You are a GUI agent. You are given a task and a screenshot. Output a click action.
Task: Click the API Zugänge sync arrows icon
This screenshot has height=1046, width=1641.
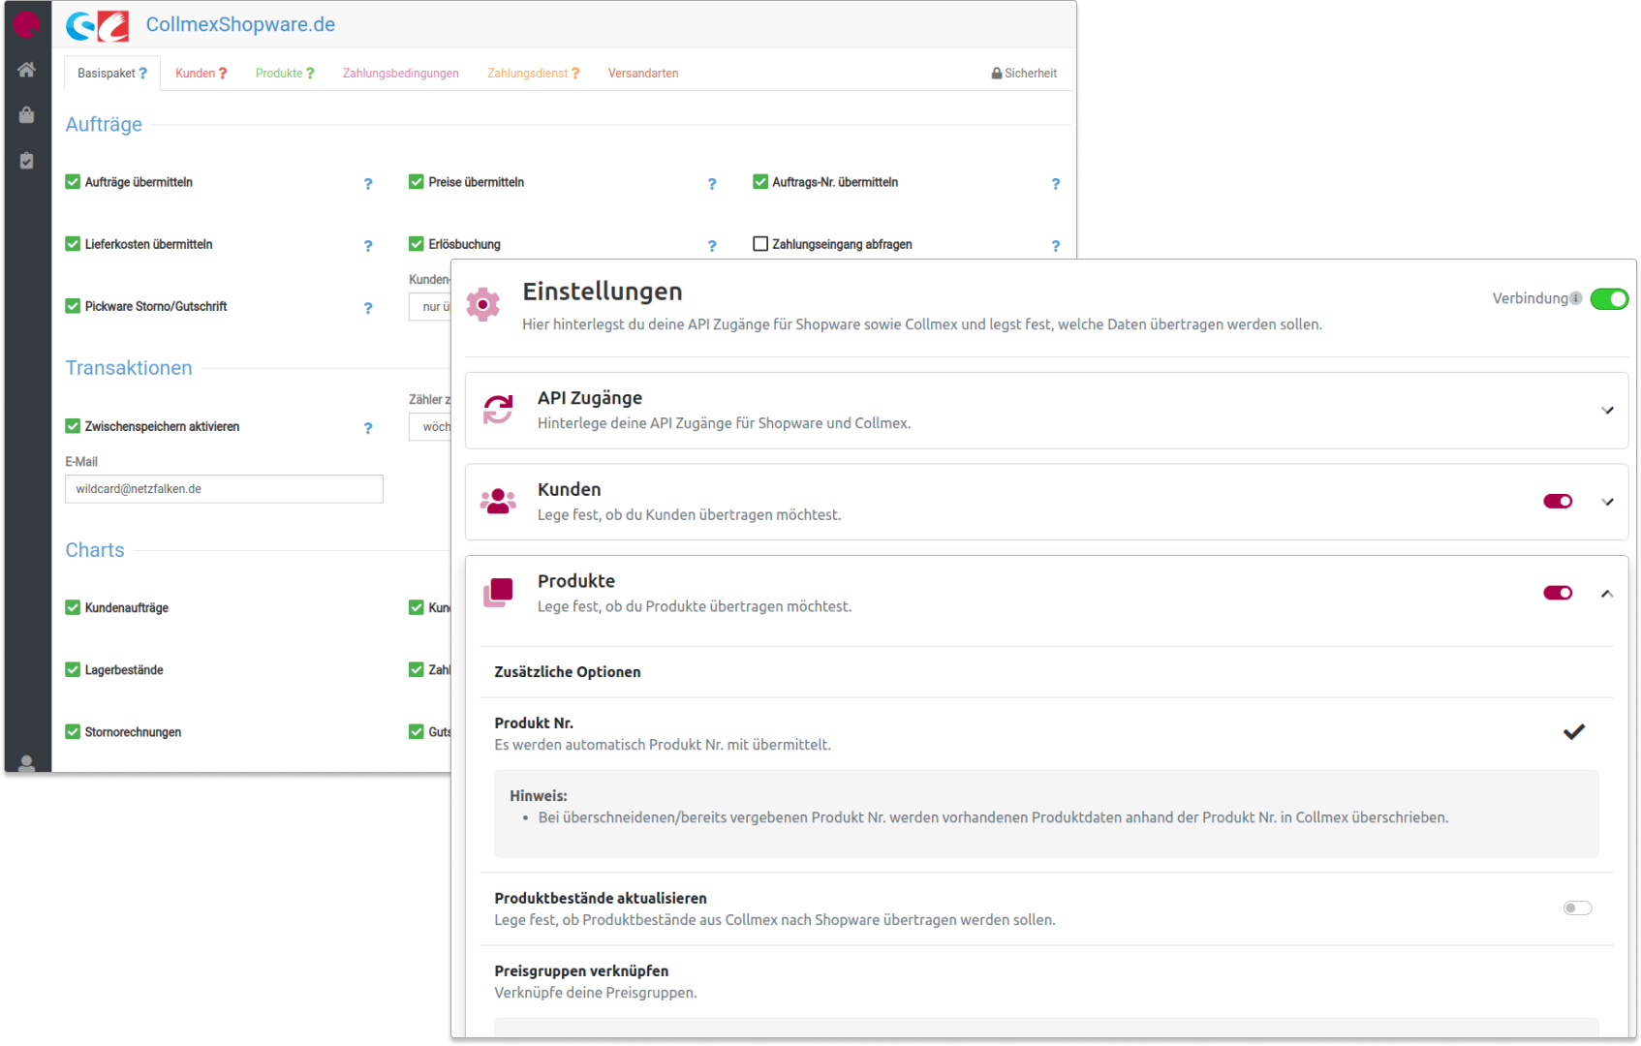[498, 410]
